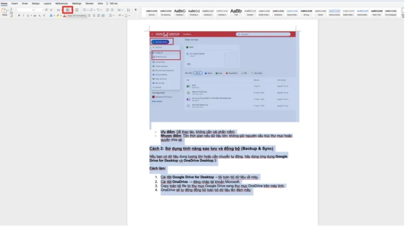The height and width of the screenshot is (226, 405).
Task: Increase font size with grow font icon
Action: tap(46, 10)
